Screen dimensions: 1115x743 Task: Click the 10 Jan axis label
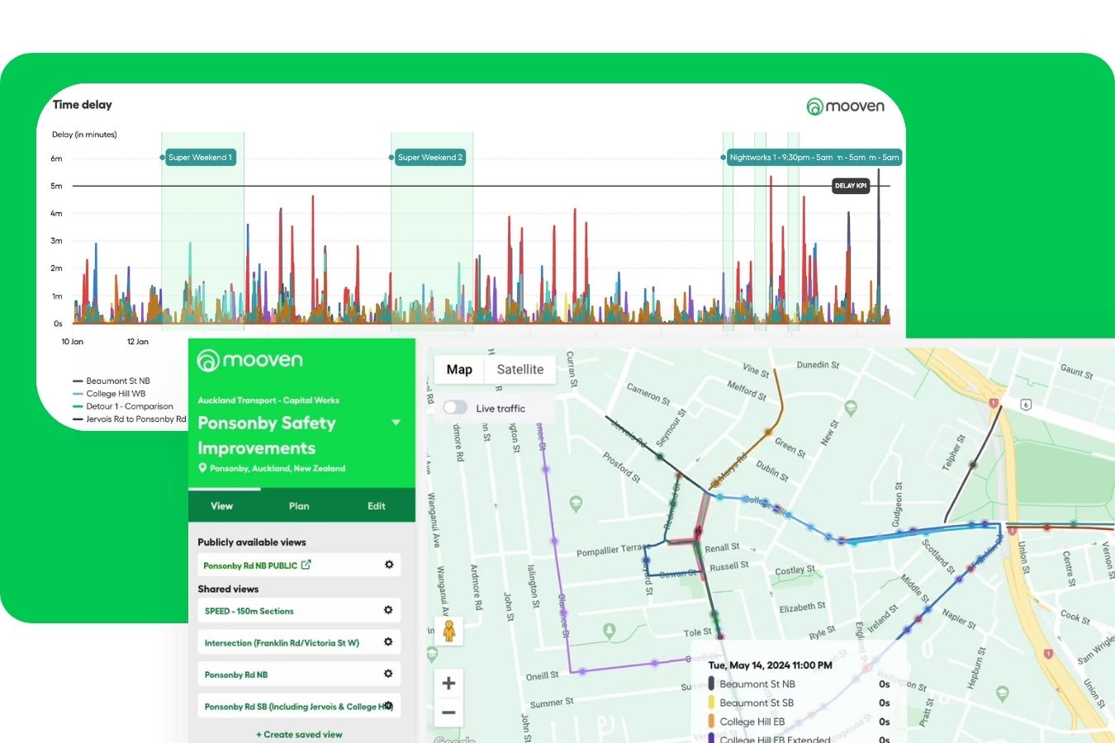(73, 342)
